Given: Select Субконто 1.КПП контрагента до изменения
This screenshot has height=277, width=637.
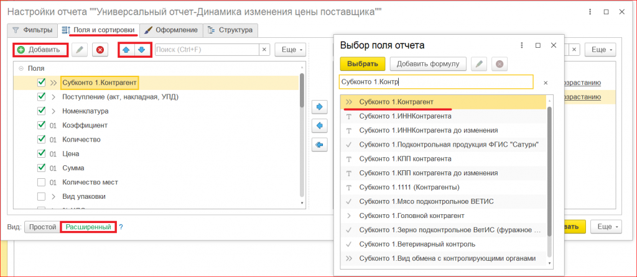Looking at the screenshot, I should coord(443,173).
